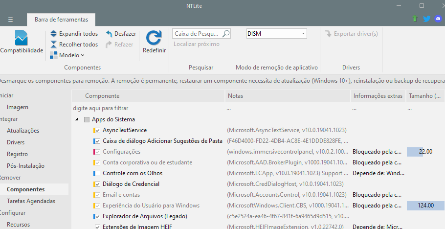
Task: Check Controle com os Olhos
Action: 97,173
